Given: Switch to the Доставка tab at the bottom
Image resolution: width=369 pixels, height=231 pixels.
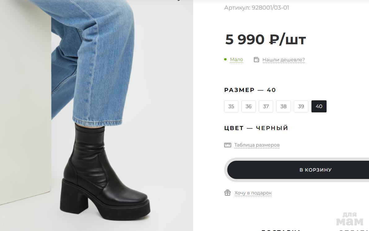Looking at the screenshot, I should pos(281,230).
